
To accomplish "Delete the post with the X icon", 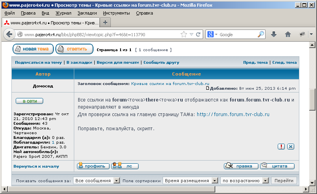I will coord(291,146).
